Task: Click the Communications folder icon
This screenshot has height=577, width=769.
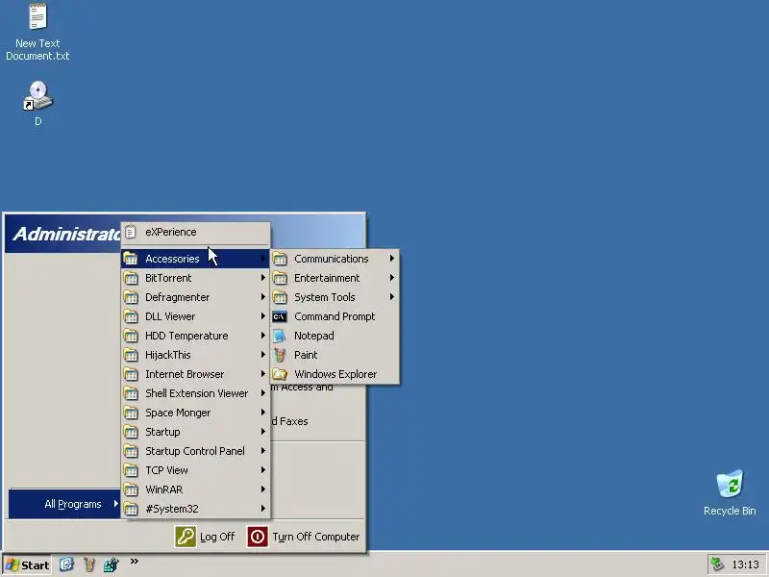Action: (280, 259)
